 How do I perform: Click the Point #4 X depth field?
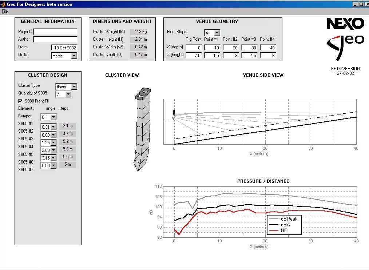click(268, 48)
